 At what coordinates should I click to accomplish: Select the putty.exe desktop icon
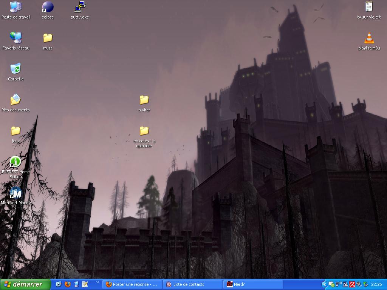tap(80, 10)
